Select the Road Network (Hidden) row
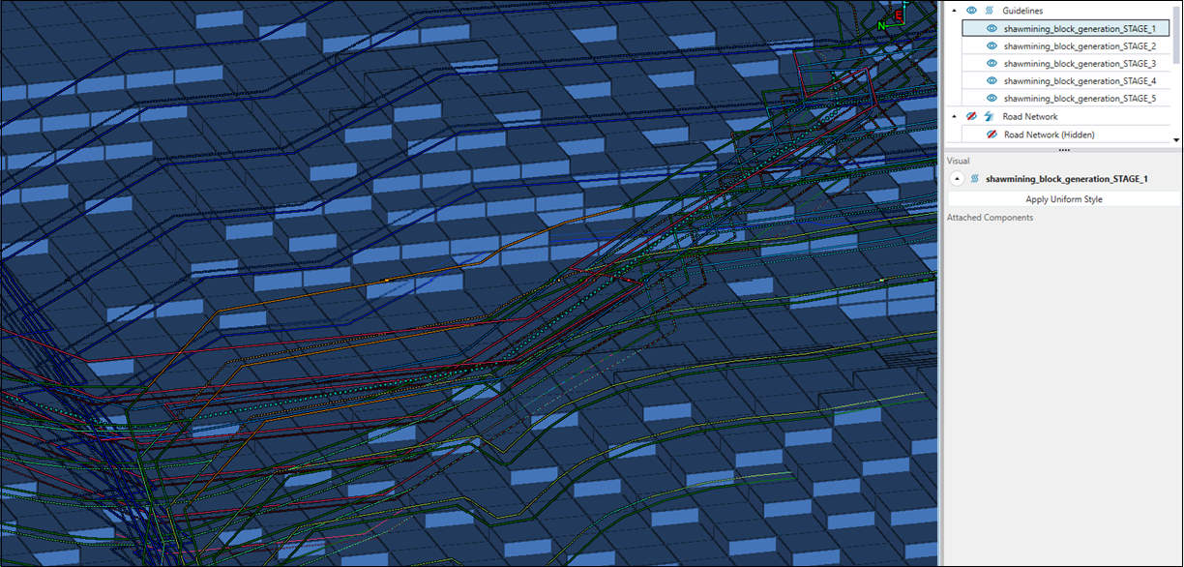The image size is (1184, 567). [1066, 134]
